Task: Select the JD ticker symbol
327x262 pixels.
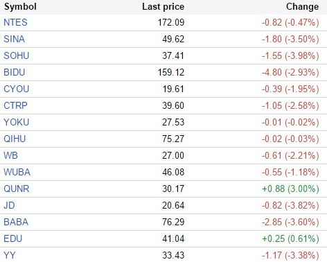Action: click(9, 205)
